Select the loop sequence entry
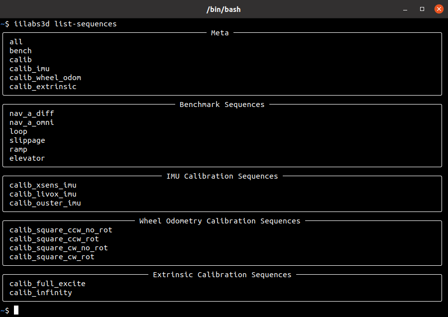 18,131
